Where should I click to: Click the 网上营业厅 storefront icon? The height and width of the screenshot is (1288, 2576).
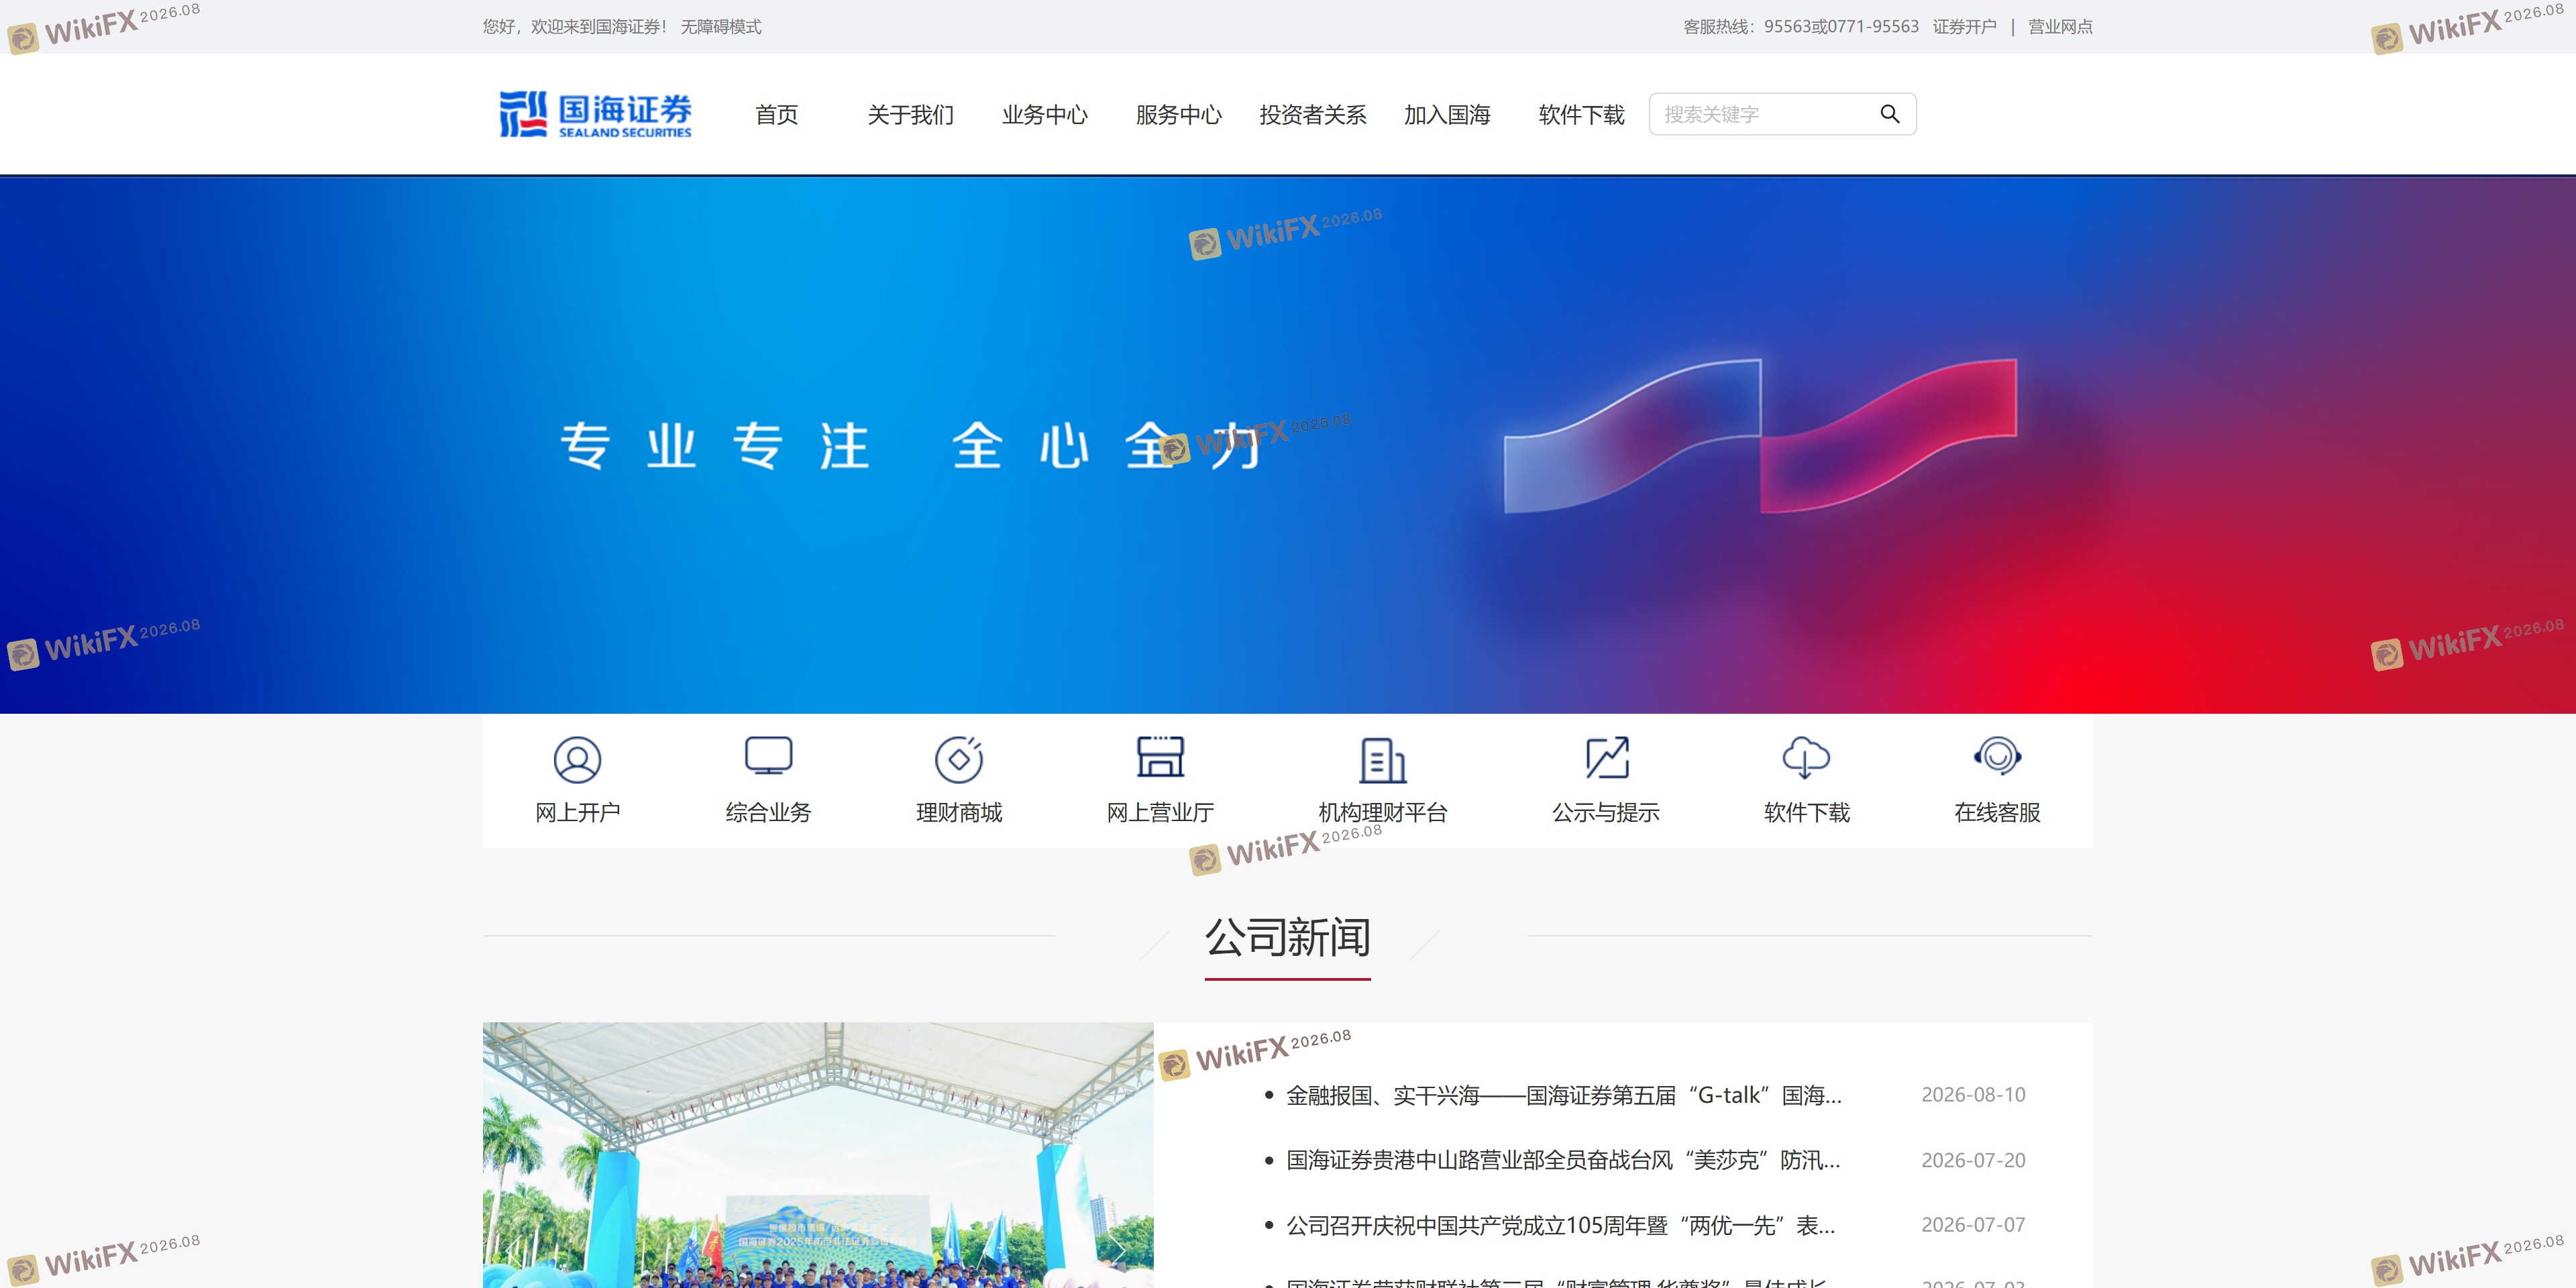[1160, 757]
